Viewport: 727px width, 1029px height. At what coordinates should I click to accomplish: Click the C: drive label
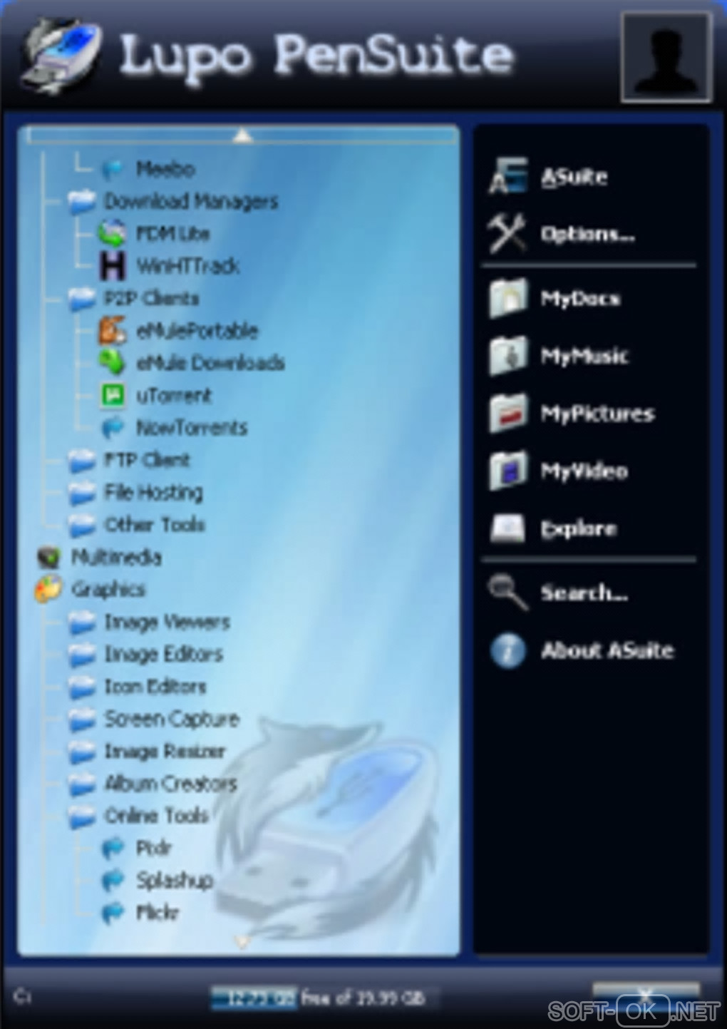coord(22,996)
